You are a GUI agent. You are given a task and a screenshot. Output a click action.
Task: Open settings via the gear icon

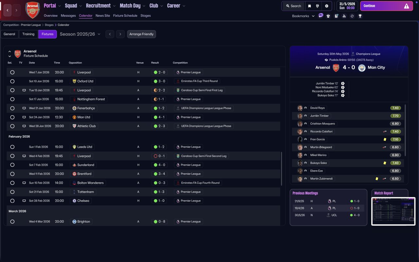pos(326,6)
